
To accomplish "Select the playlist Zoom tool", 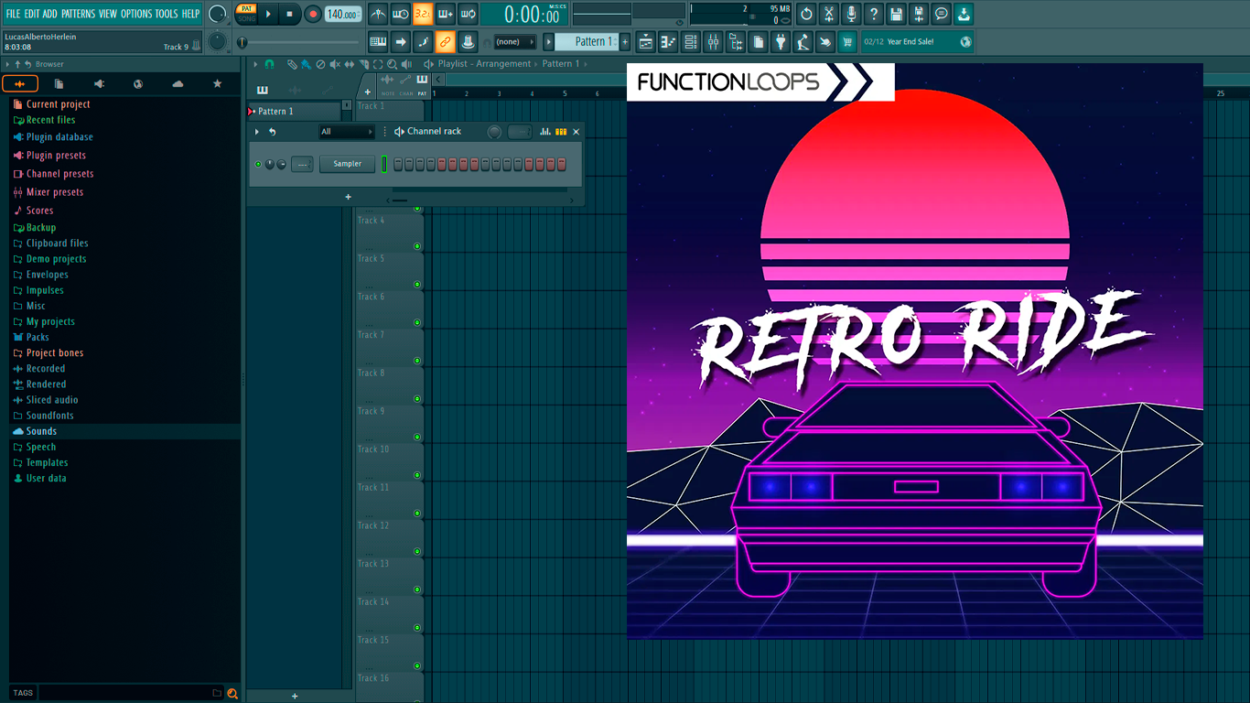I will click(392, 64).
